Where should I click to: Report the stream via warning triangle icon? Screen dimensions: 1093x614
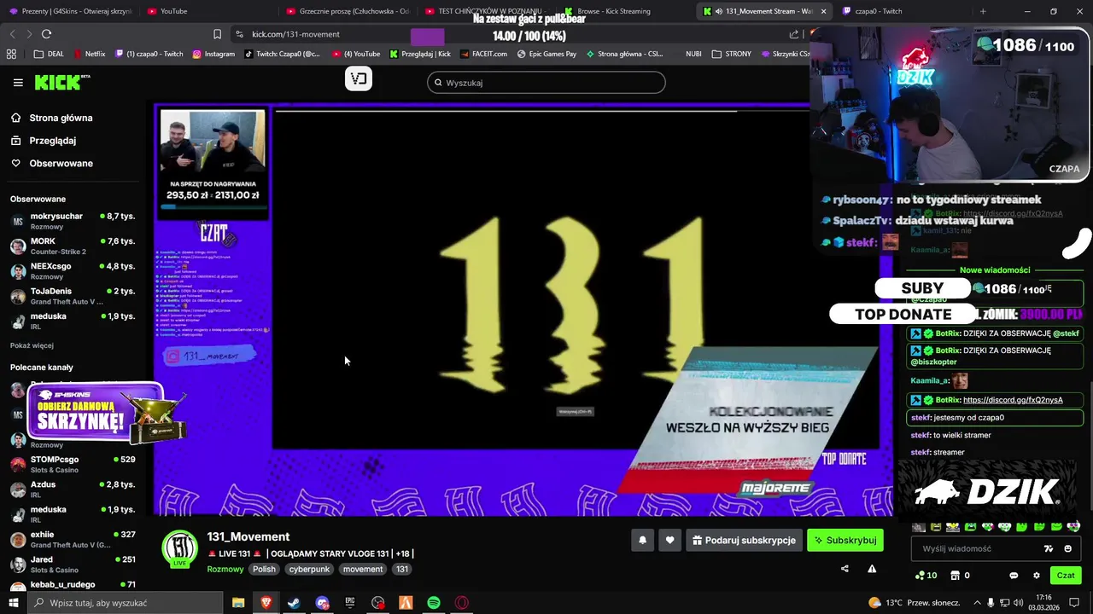(872, 569)
